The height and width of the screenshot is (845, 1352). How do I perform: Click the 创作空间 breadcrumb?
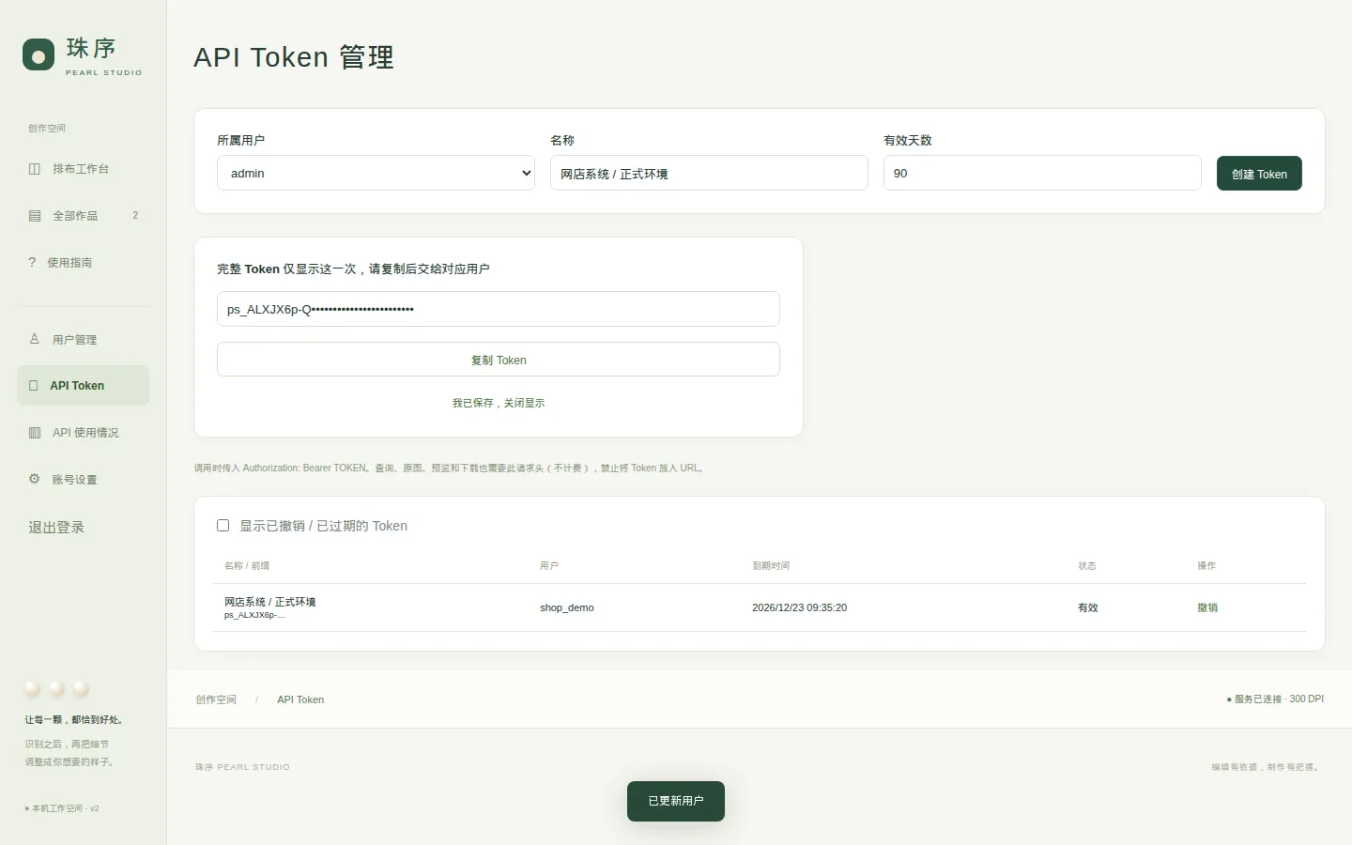(x=216, y=699)
